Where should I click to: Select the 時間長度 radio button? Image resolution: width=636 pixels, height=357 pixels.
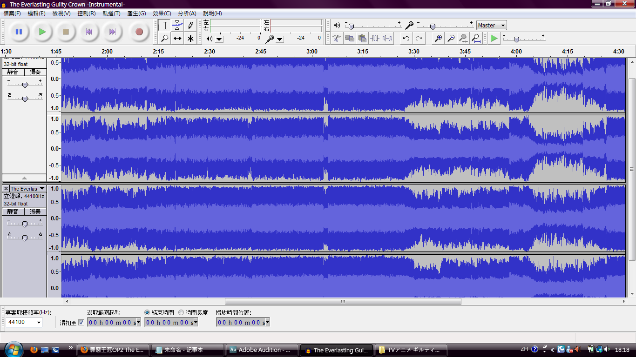coord(181,312)
